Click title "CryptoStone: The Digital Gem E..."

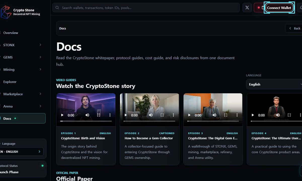coord(213,138)
